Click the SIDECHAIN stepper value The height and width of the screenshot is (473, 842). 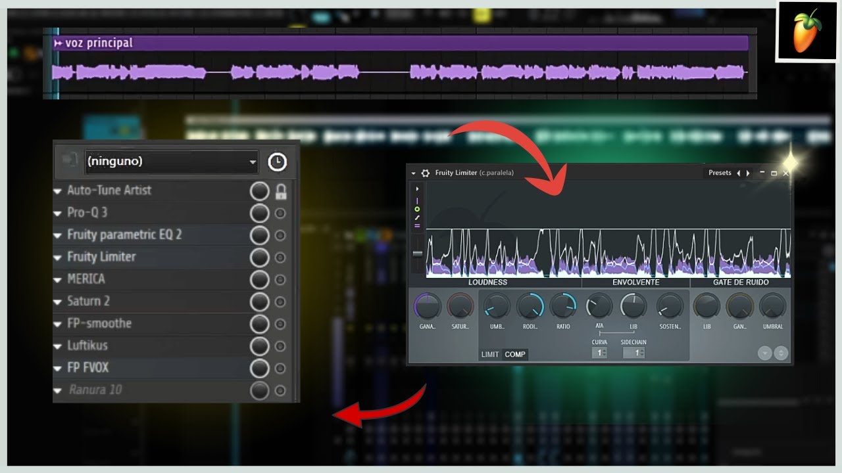tap(633, 353)
